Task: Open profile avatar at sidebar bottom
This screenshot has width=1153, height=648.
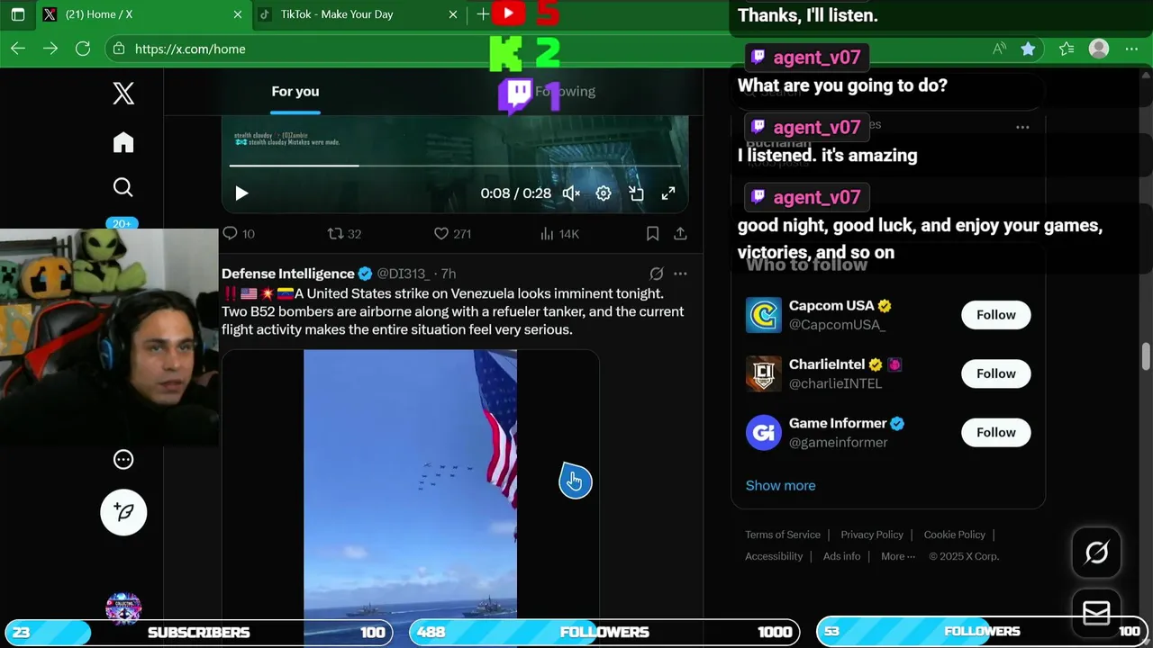Action: [123, 607]
